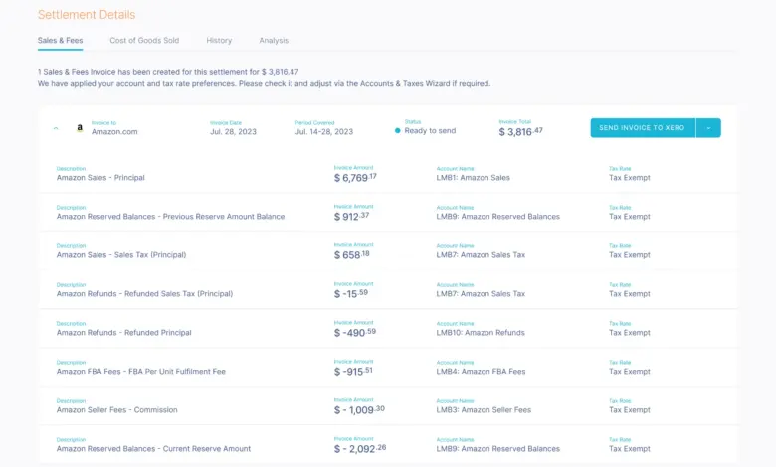This screenshot has width=776, height=467.
Task: Open Cost of Goods Sold tab
Action: pos(144,41)
